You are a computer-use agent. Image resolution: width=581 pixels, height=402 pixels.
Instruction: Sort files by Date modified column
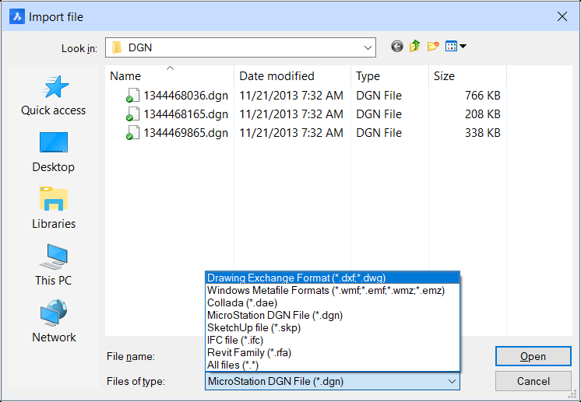point(276,76)
